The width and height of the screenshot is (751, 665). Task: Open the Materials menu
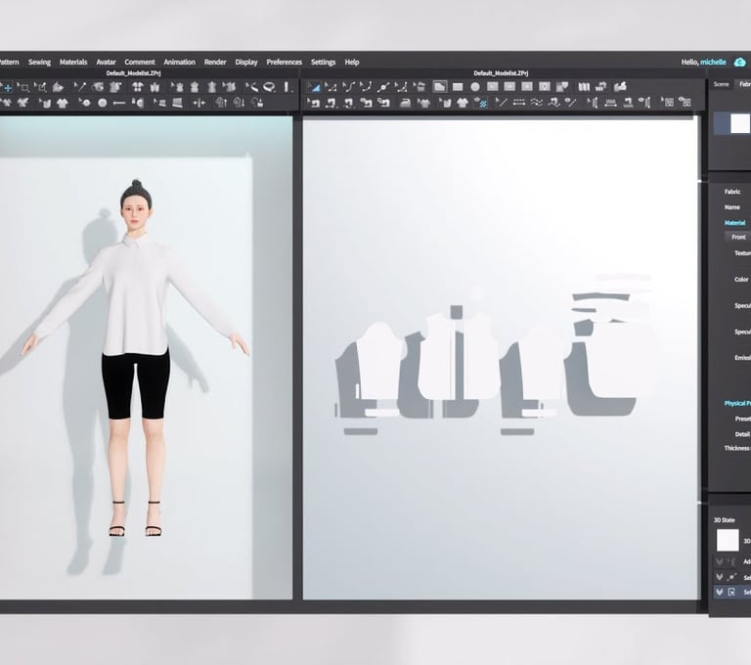[73, 63]
